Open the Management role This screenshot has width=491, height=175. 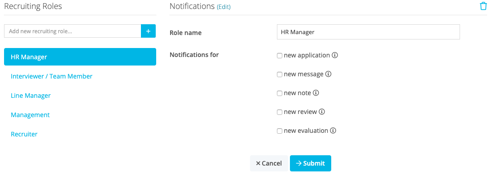tap(30, 115)
